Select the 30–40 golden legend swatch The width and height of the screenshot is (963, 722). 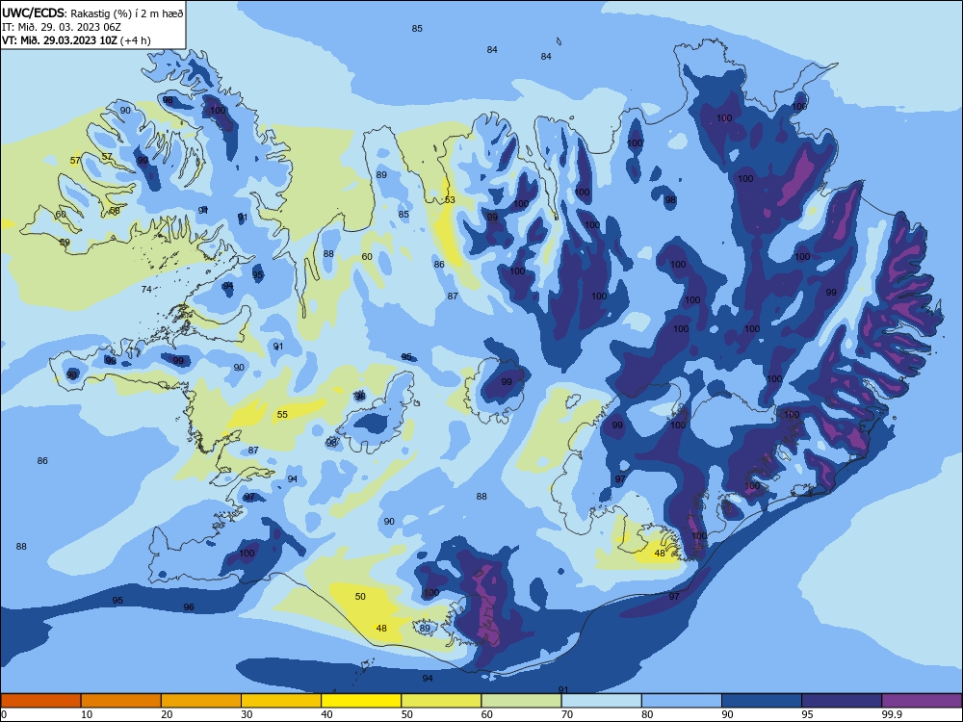click(281, 701)
